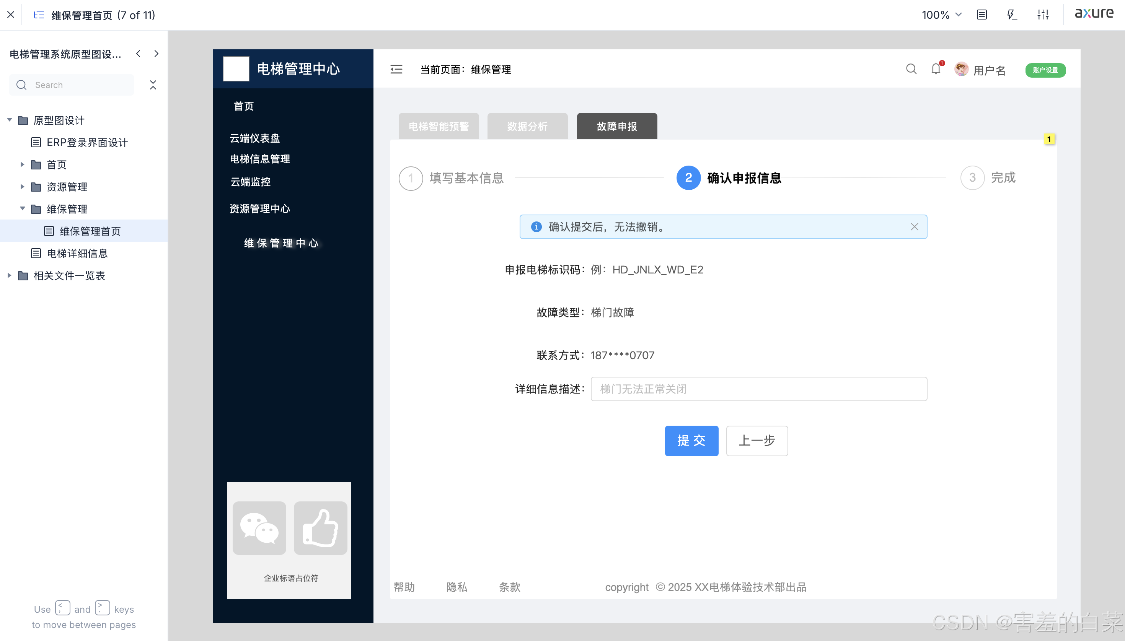
Task: Click the search magnifier icon in header
Action: pyautogui.click(x=911, y=69)
